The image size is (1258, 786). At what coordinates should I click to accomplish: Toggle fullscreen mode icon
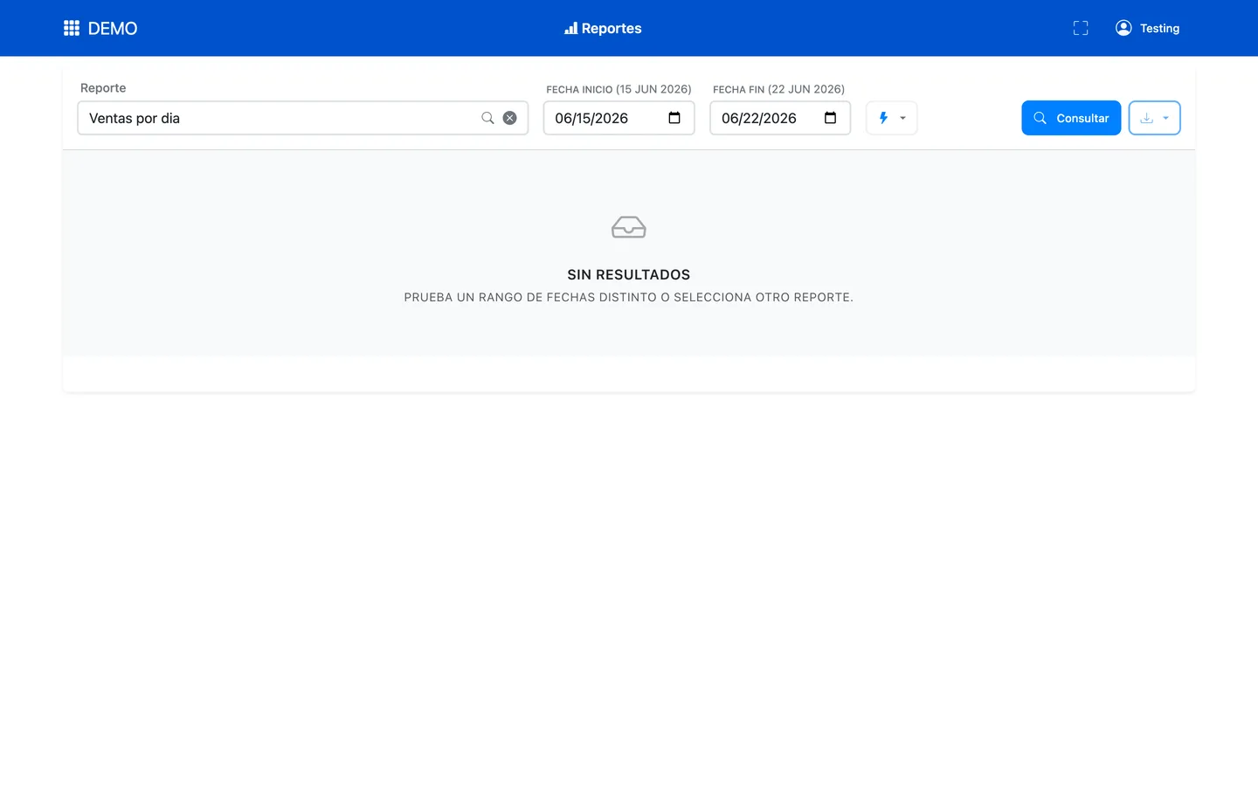1081,28
